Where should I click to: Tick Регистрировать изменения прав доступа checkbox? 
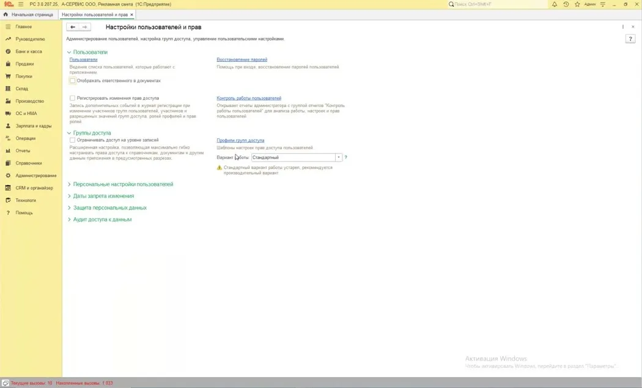73,99
